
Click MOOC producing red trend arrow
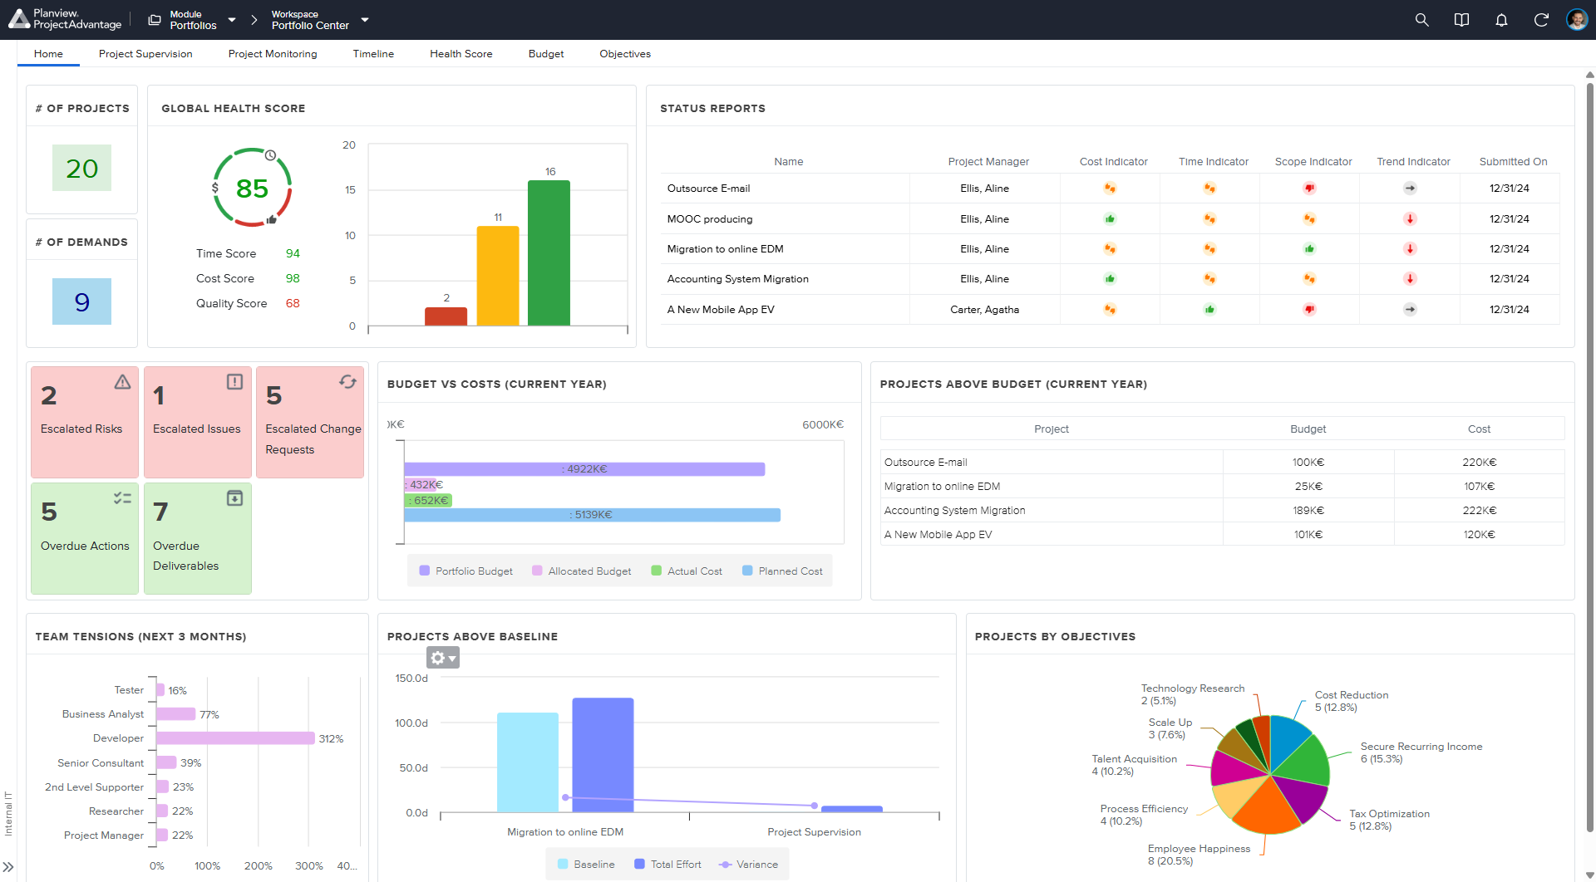[x=1410, y=219]
